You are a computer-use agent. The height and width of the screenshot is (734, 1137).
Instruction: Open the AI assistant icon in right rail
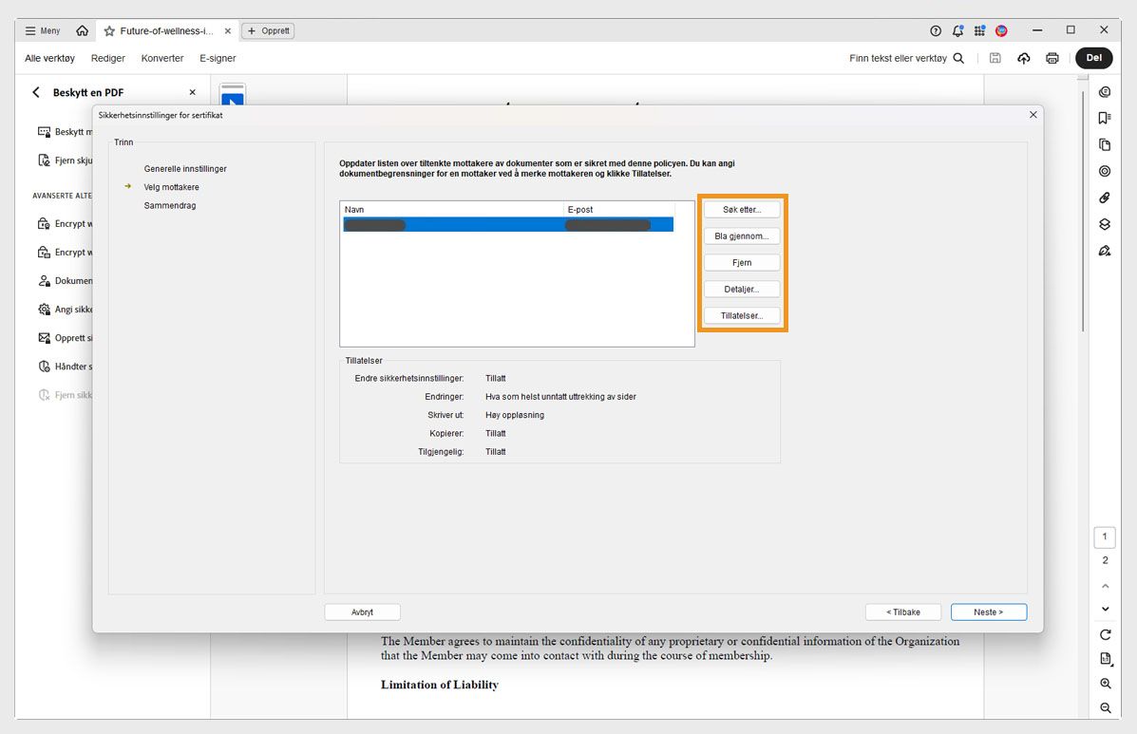pos(1105,92)
